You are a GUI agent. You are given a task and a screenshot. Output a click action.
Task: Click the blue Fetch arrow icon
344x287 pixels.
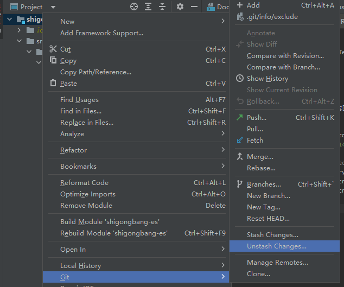(x=240, y=140)
